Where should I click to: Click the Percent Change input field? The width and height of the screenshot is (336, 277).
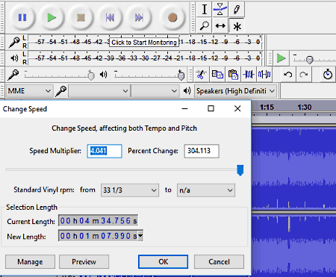click(202, 151)
